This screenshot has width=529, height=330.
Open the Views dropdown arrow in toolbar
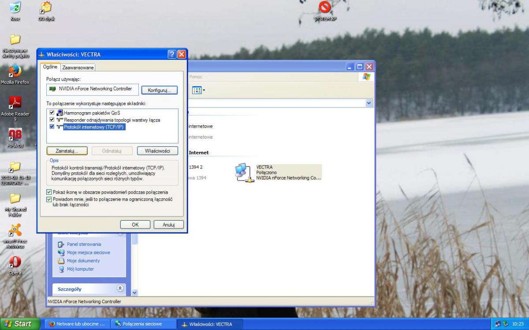tap(204, 90)
